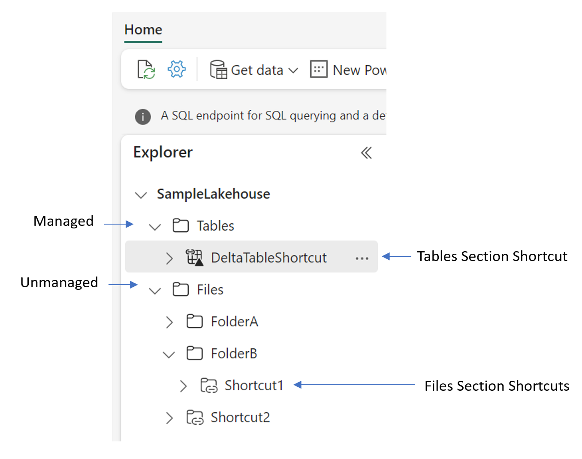The width and height of the screenshot is (582, 459).
Task: Select the FolderA tree item
Action: coord(234,322)
